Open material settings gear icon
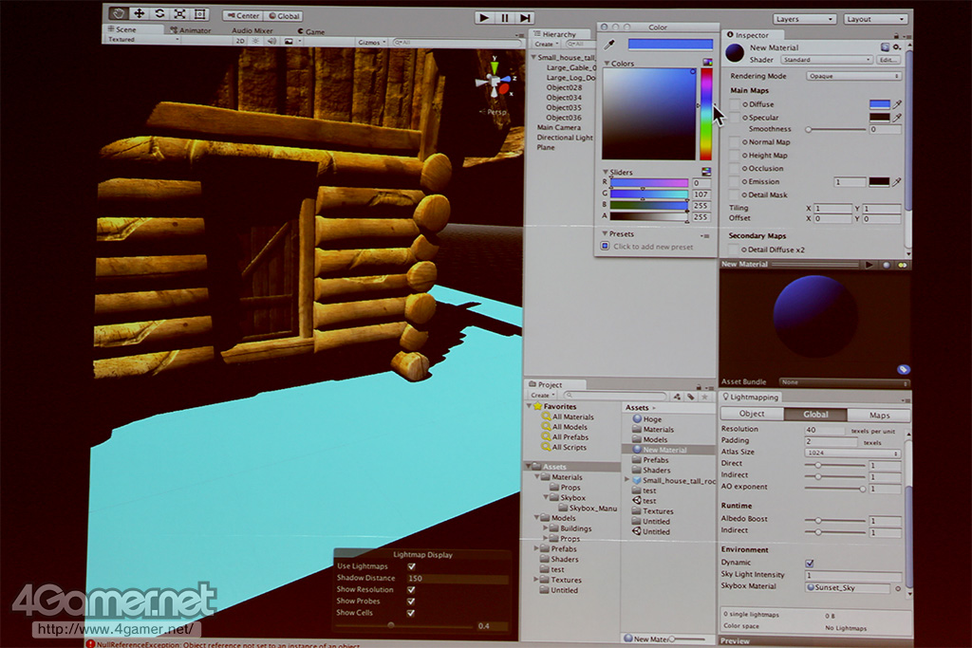Viewport: 972px width, 648px height. [x=897, y=47]
